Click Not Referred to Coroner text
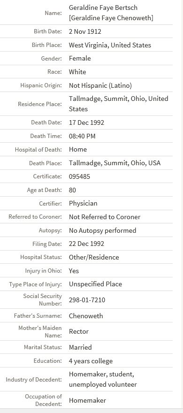Viewport: 183px width, 413px height. 105,217
